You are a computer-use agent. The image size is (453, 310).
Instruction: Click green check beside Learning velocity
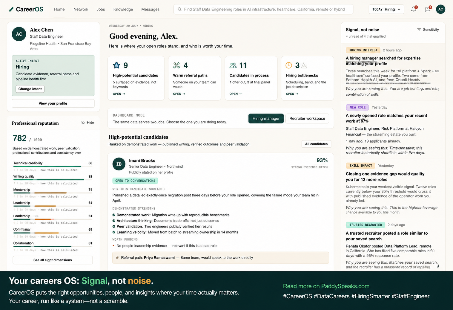point(114,232)
